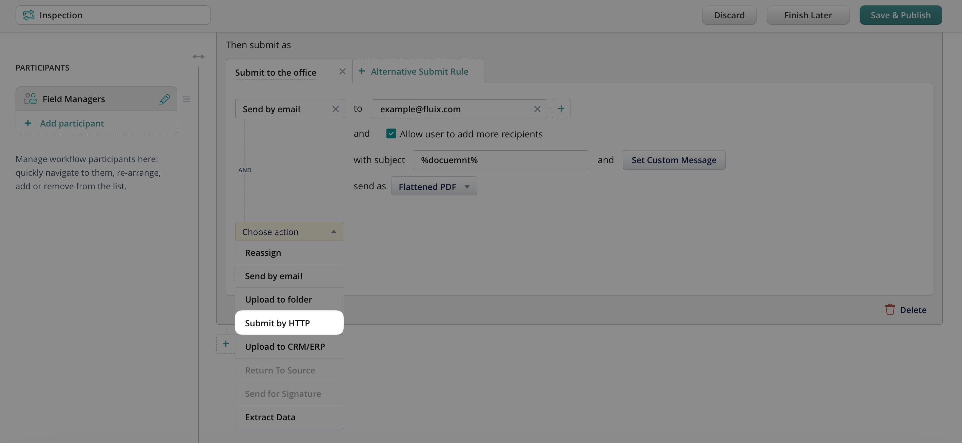Open Alternative Submit Rule tab
The height and width of the screenshot is (443, 962).
pyautogui.click(x=418, y=72)
